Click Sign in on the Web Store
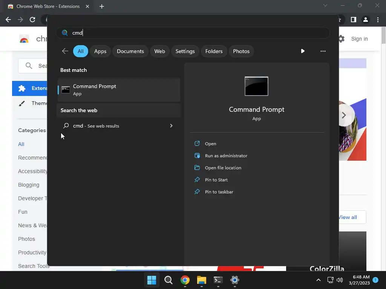 tap(359, 39)
